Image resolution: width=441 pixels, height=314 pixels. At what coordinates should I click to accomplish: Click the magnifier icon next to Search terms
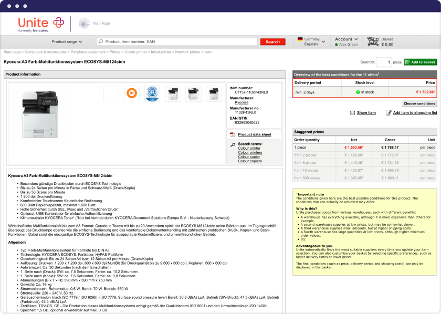click(233, 144)
